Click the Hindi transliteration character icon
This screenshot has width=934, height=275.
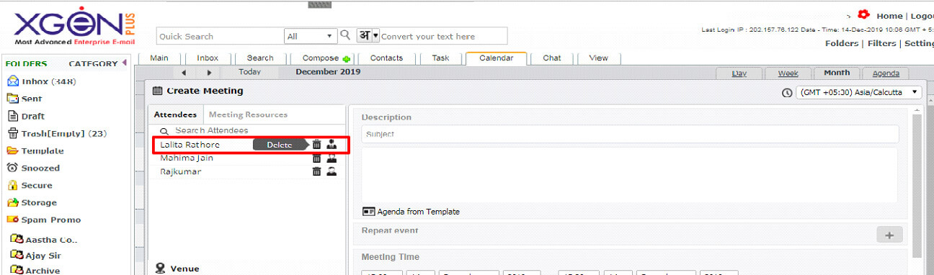[x=365, y=35]
